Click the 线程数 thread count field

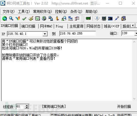[20, 107]
